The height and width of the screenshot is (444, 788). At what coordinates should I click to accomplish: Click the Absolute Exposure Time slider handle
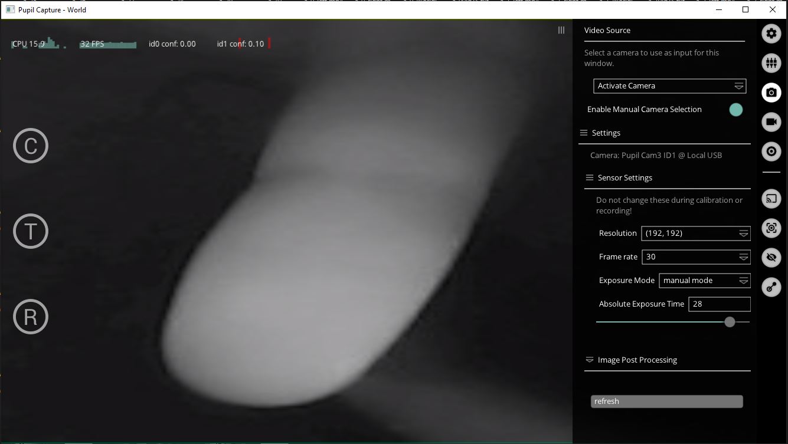click(x=730, y=322)
